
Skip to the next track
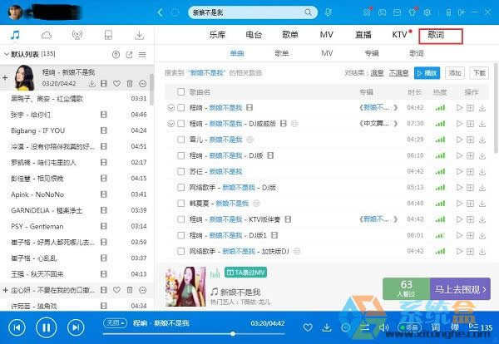tap(76, 327)
